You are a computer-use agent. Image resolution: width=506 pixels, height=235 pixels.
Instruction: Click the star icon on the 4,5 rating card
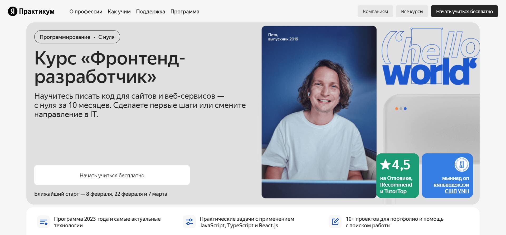click(385, 165)
